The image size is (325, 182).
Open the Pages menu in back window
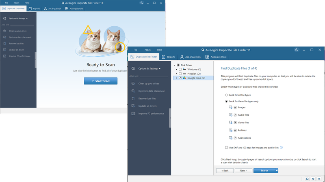coord(17,3)
